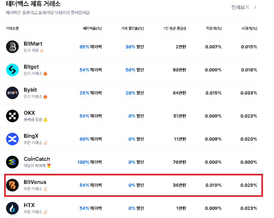Click BitMart's 0.007% limit fee
The height and width of the screenshot is (218, 274).
pos(214,47)
